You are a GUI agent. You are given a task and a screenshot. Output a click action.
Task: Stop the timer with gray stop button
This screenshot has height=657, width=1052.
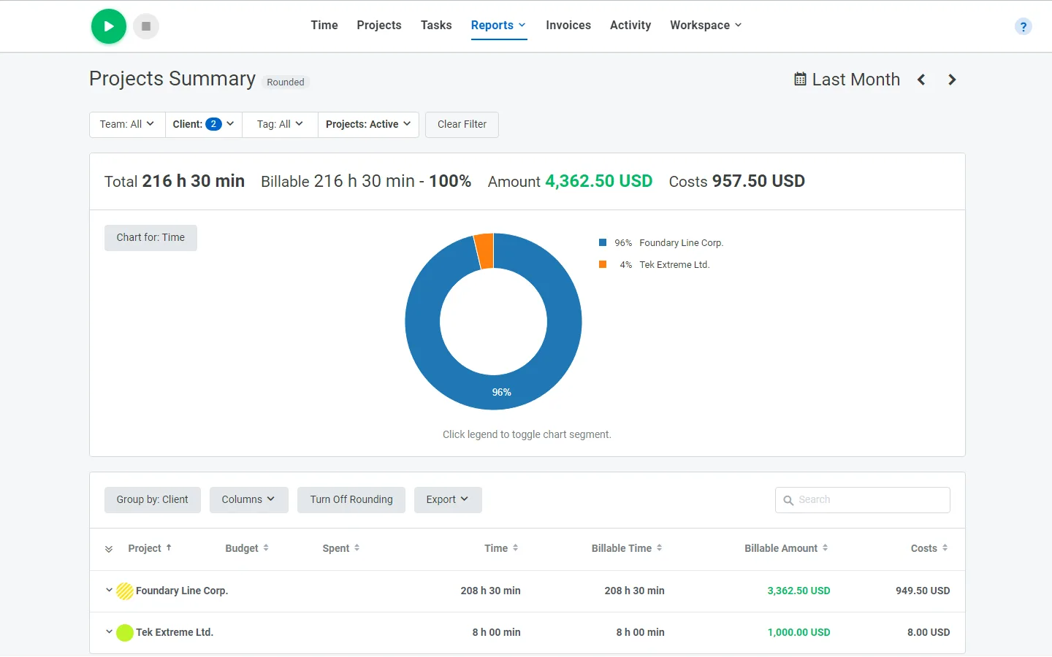point(146,26)
